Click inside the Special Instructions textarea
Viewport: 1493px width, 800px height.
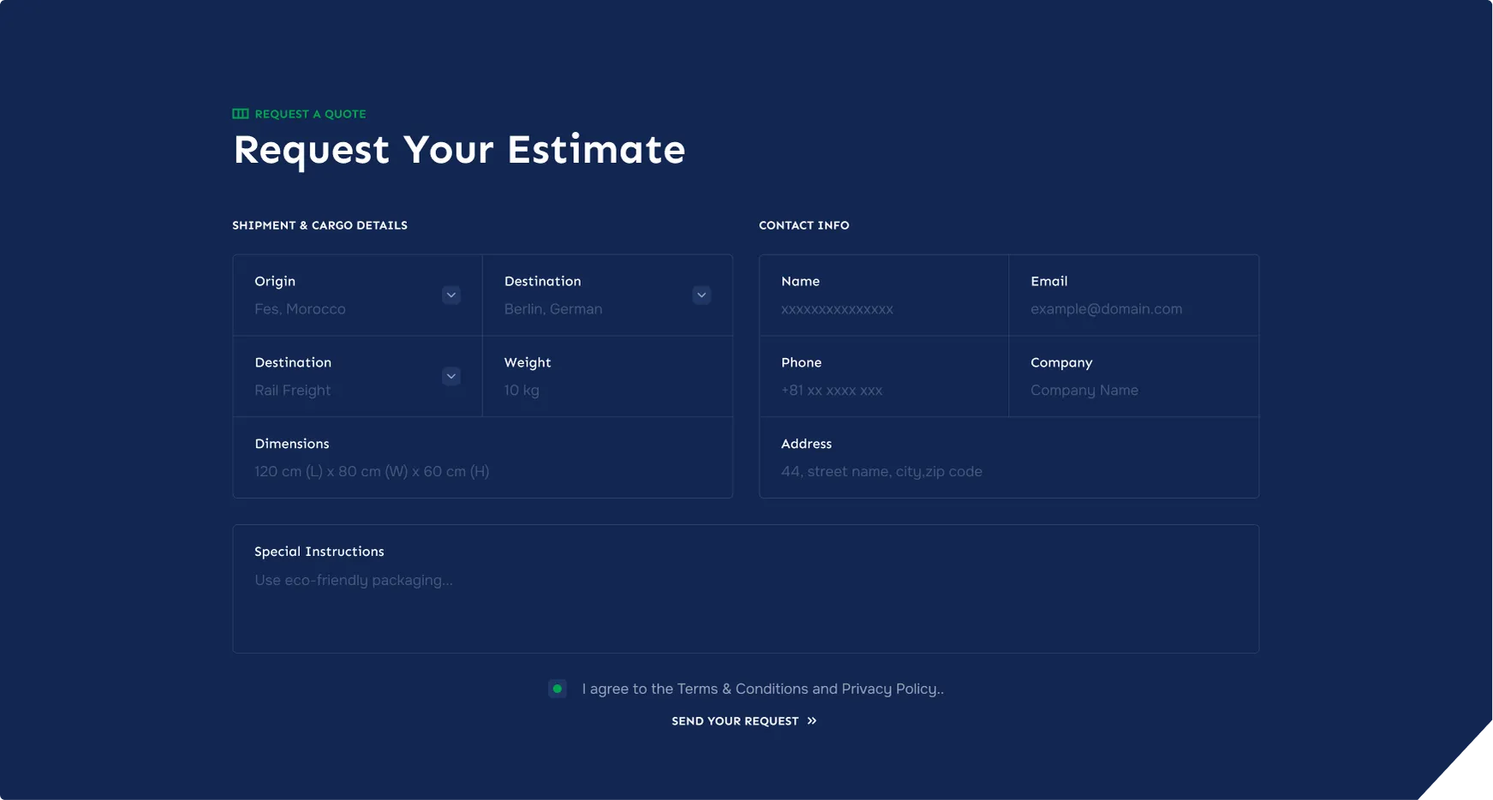tap(745, 600)
